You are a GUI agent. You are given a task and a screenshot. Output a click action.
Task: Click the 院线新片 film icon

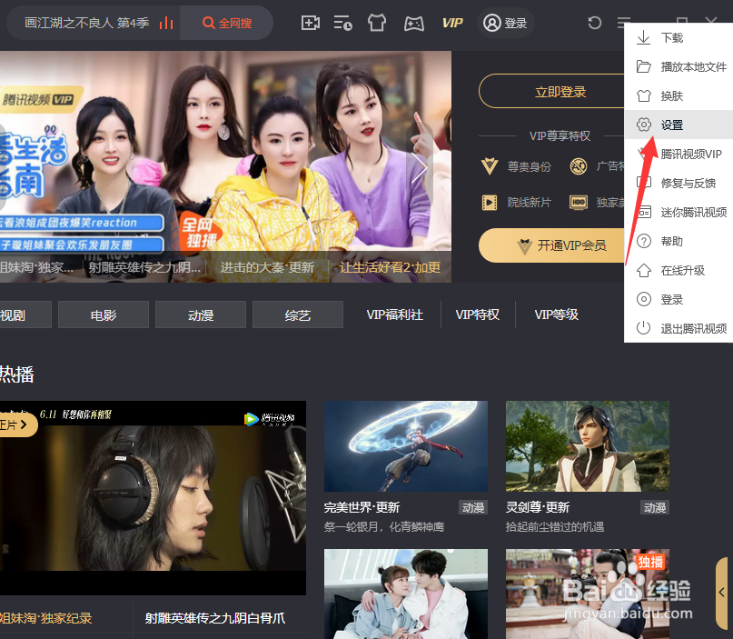pos(490,203)
